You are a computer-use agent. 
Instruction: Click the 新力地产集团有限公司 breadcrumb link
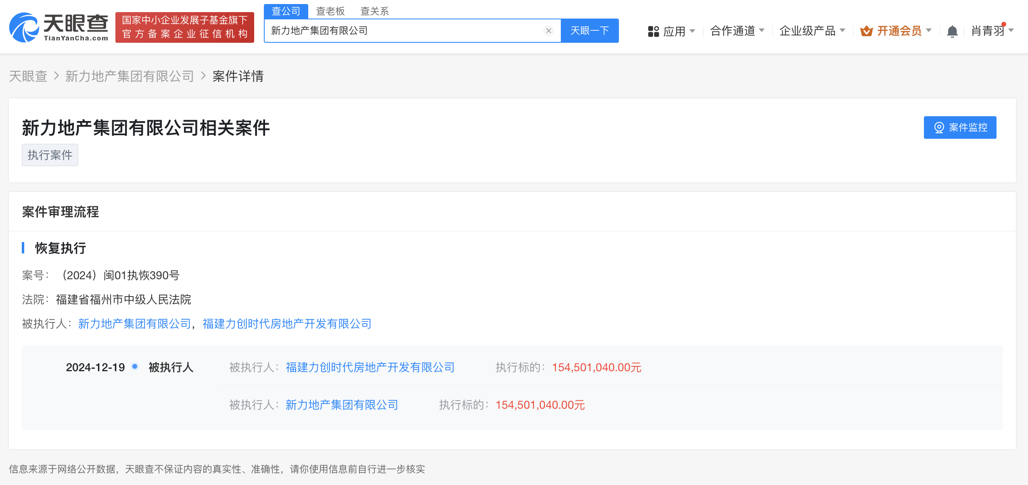130,76
